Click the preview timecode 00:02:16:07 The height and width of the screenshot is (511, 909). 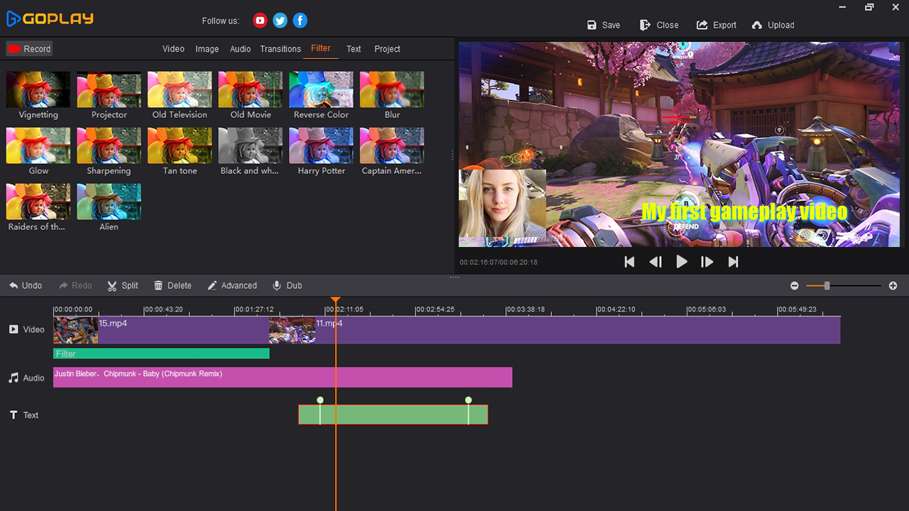[479, 262]
